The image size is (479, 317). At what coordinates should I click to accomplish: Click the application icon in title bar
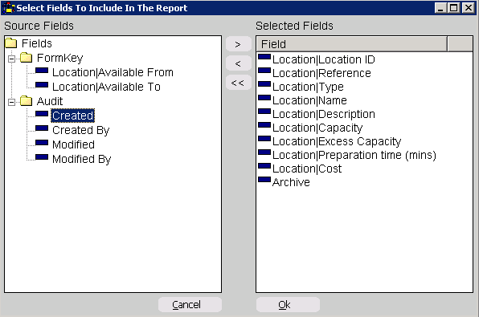(x=8, y=8)
